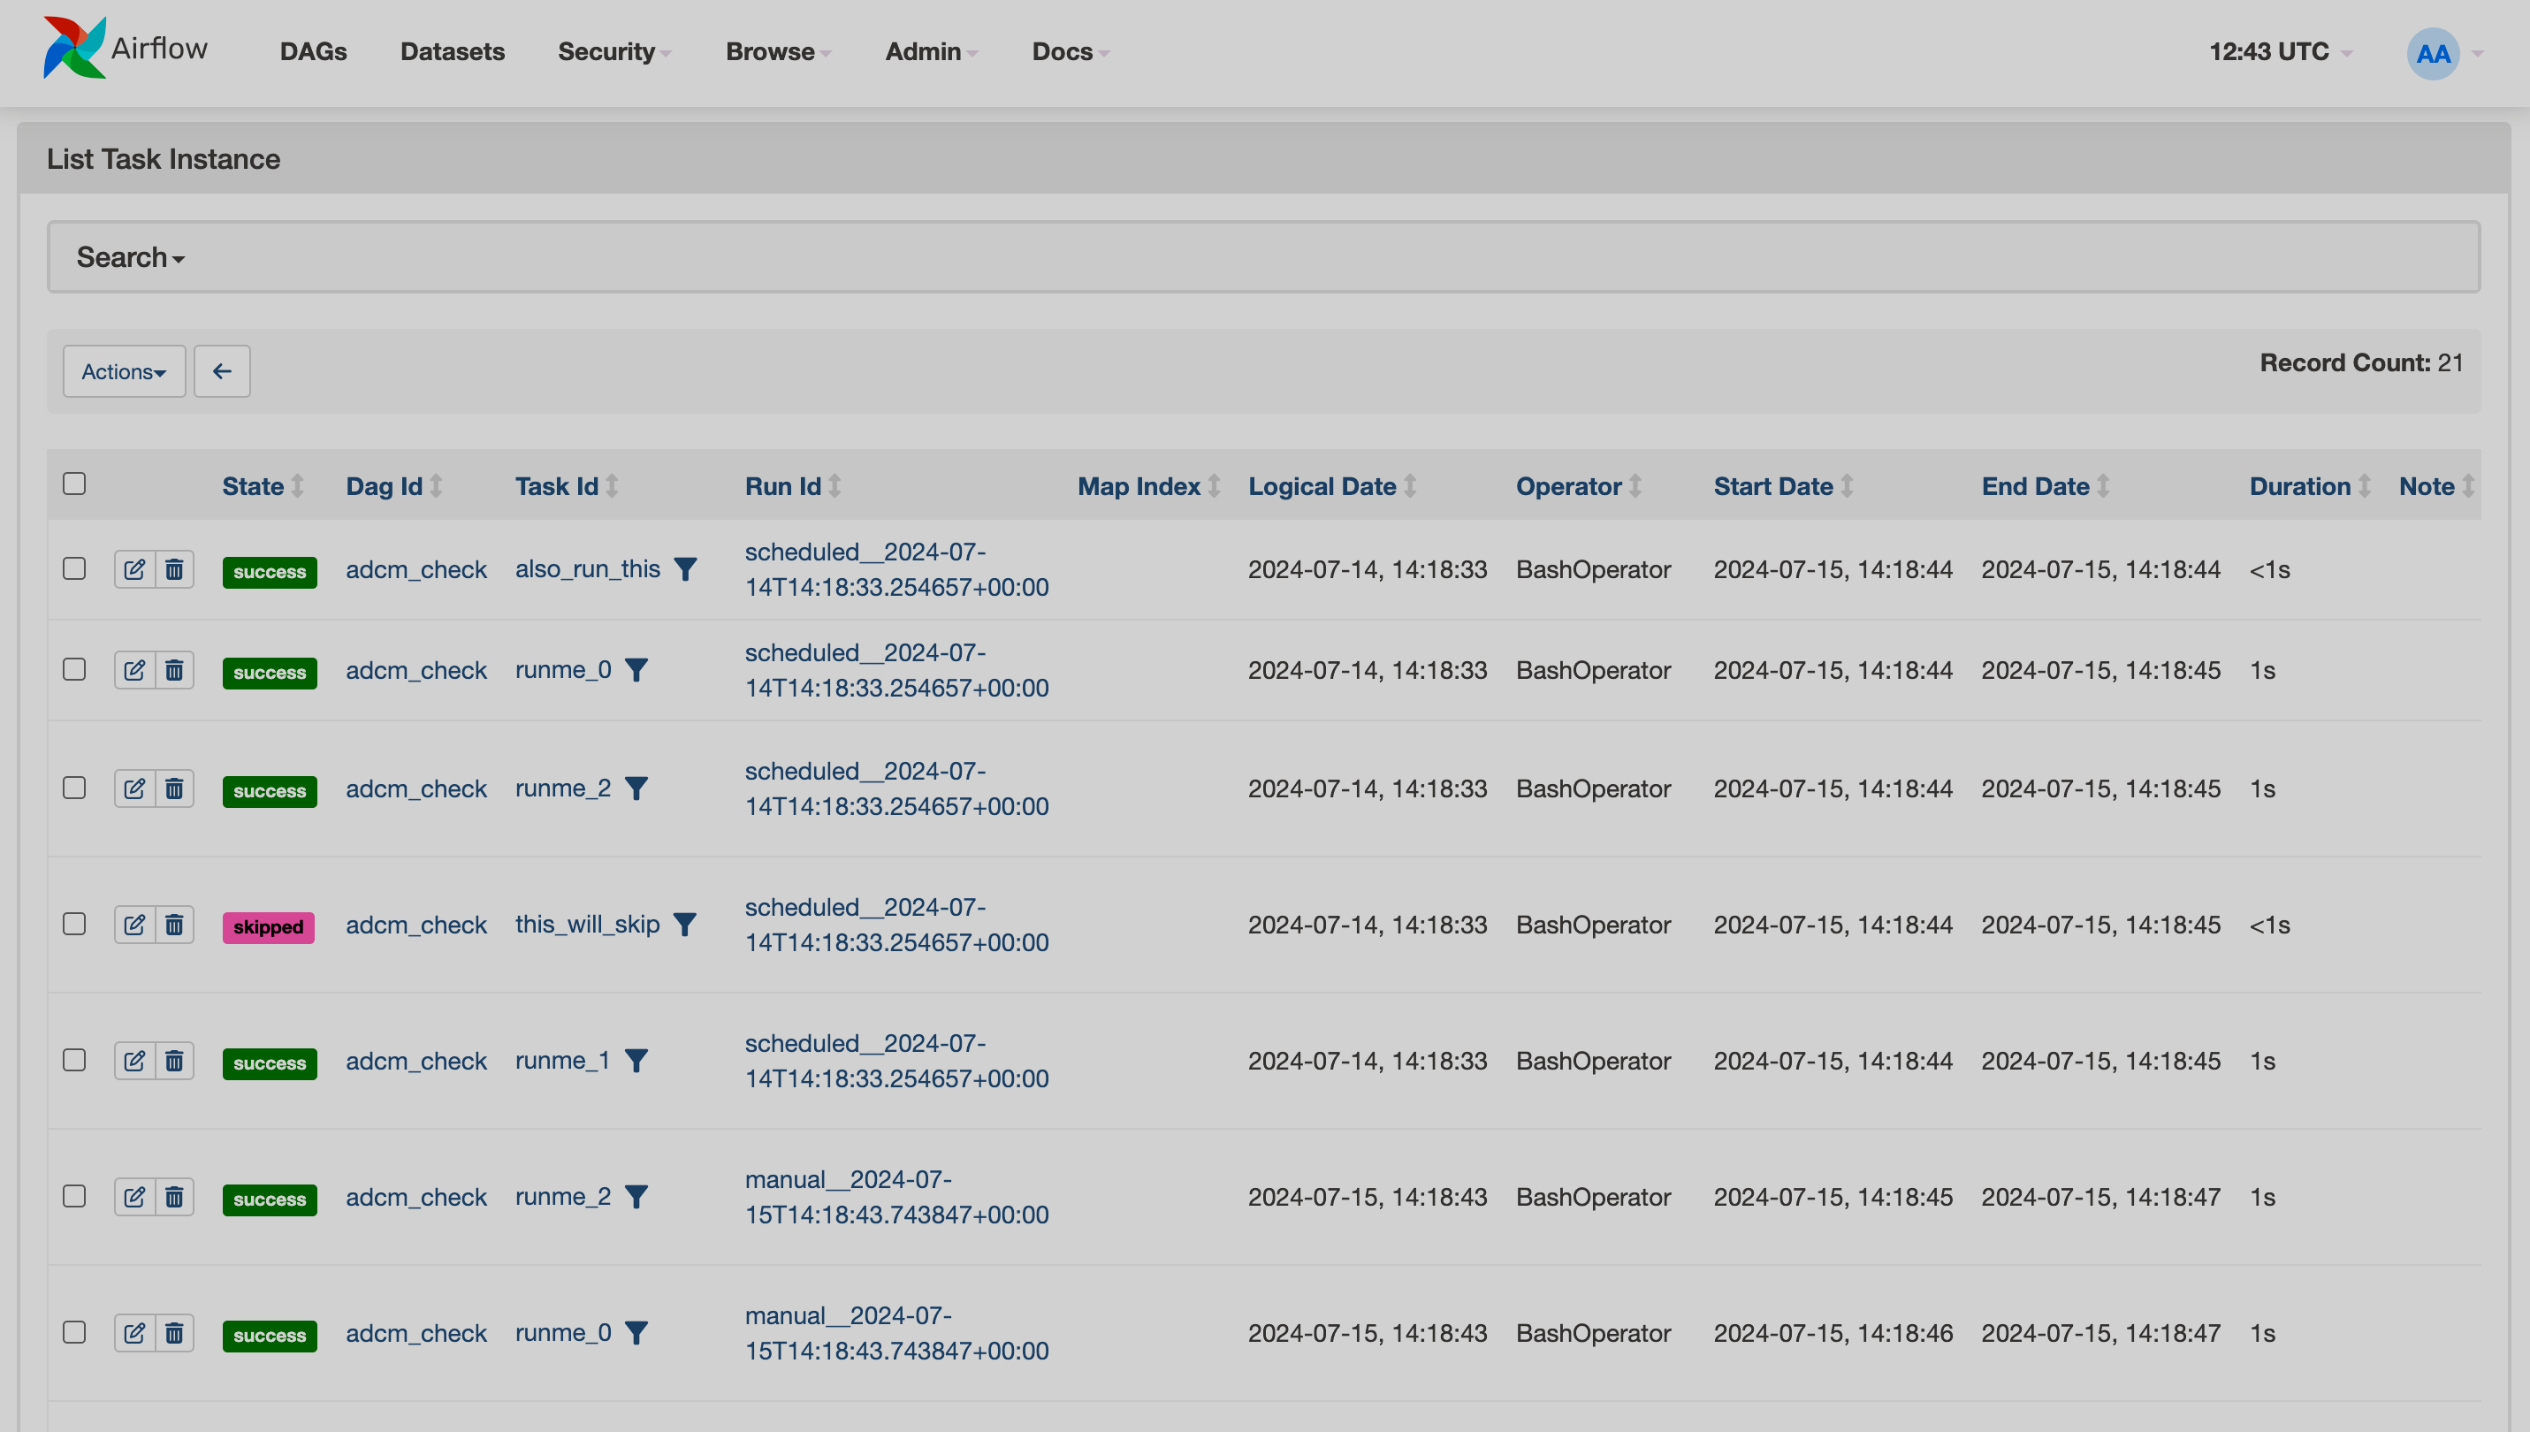The image size is (2530, 1432).
Task: Open the Admin menu
Action: tap(928, 51)
